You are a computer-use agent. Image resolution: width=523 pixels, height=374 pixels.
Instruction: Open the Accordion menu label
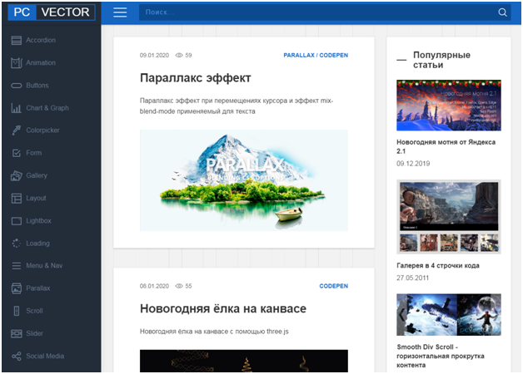41,40
